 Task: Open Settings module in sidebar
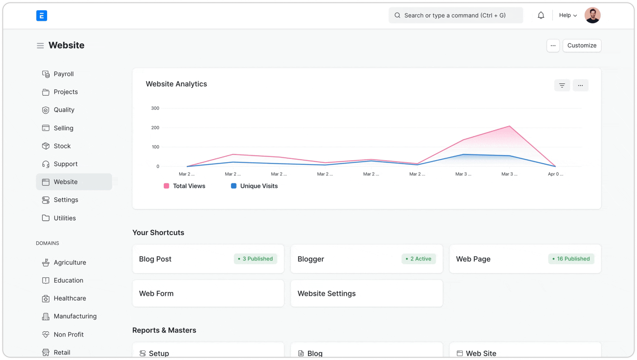pyautogui.click(x=66, y=200)
